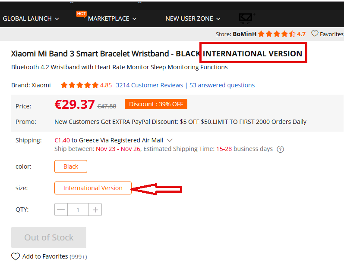Decrease quantity with the minus button

pyautogui.click(x=61, y=210)
